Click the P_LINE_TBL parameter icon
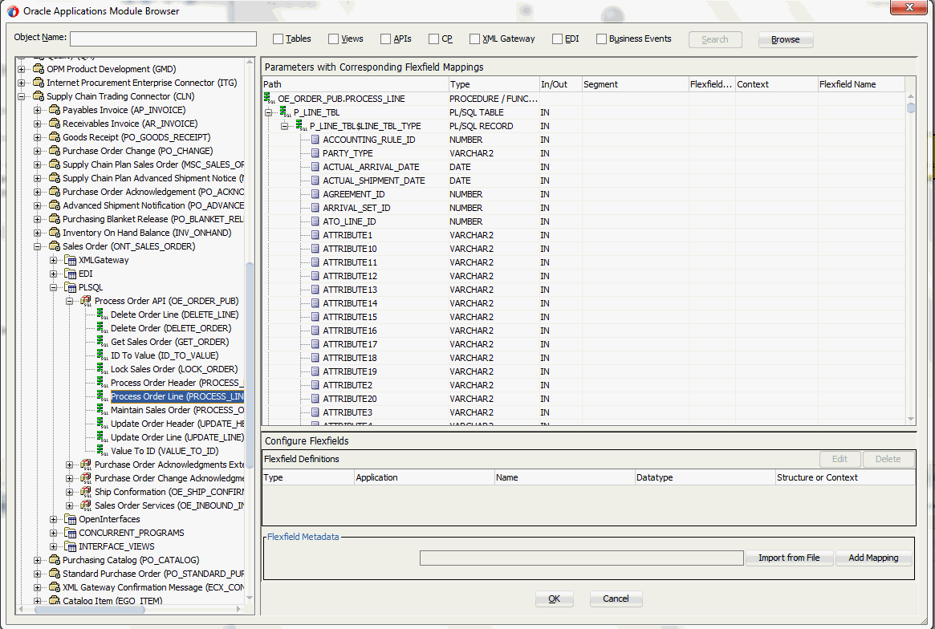 tap(286, 112)
